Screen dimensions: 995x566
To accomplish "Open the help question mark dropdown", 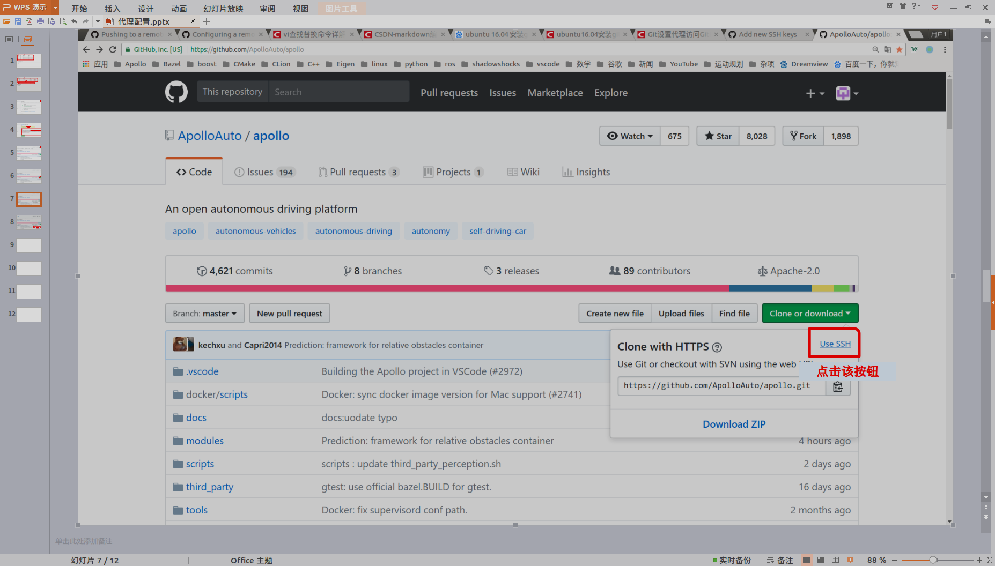I will tap(916, 6).
